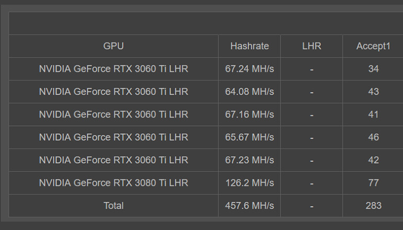Select the LHR dash in the 67.23 MH/s row
403x230 pixels.
point(312,161)
